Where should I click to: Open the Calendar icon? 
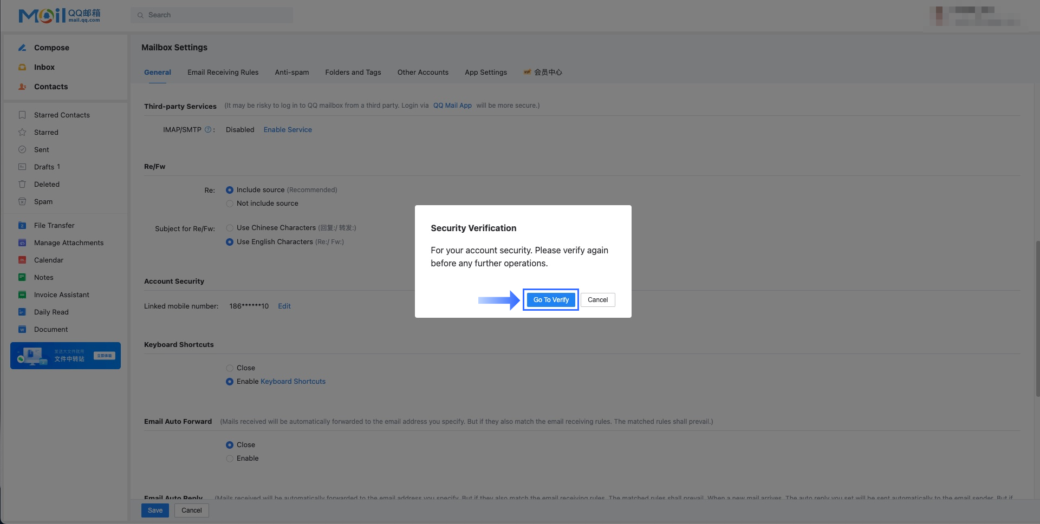click(x=22, y=260)
